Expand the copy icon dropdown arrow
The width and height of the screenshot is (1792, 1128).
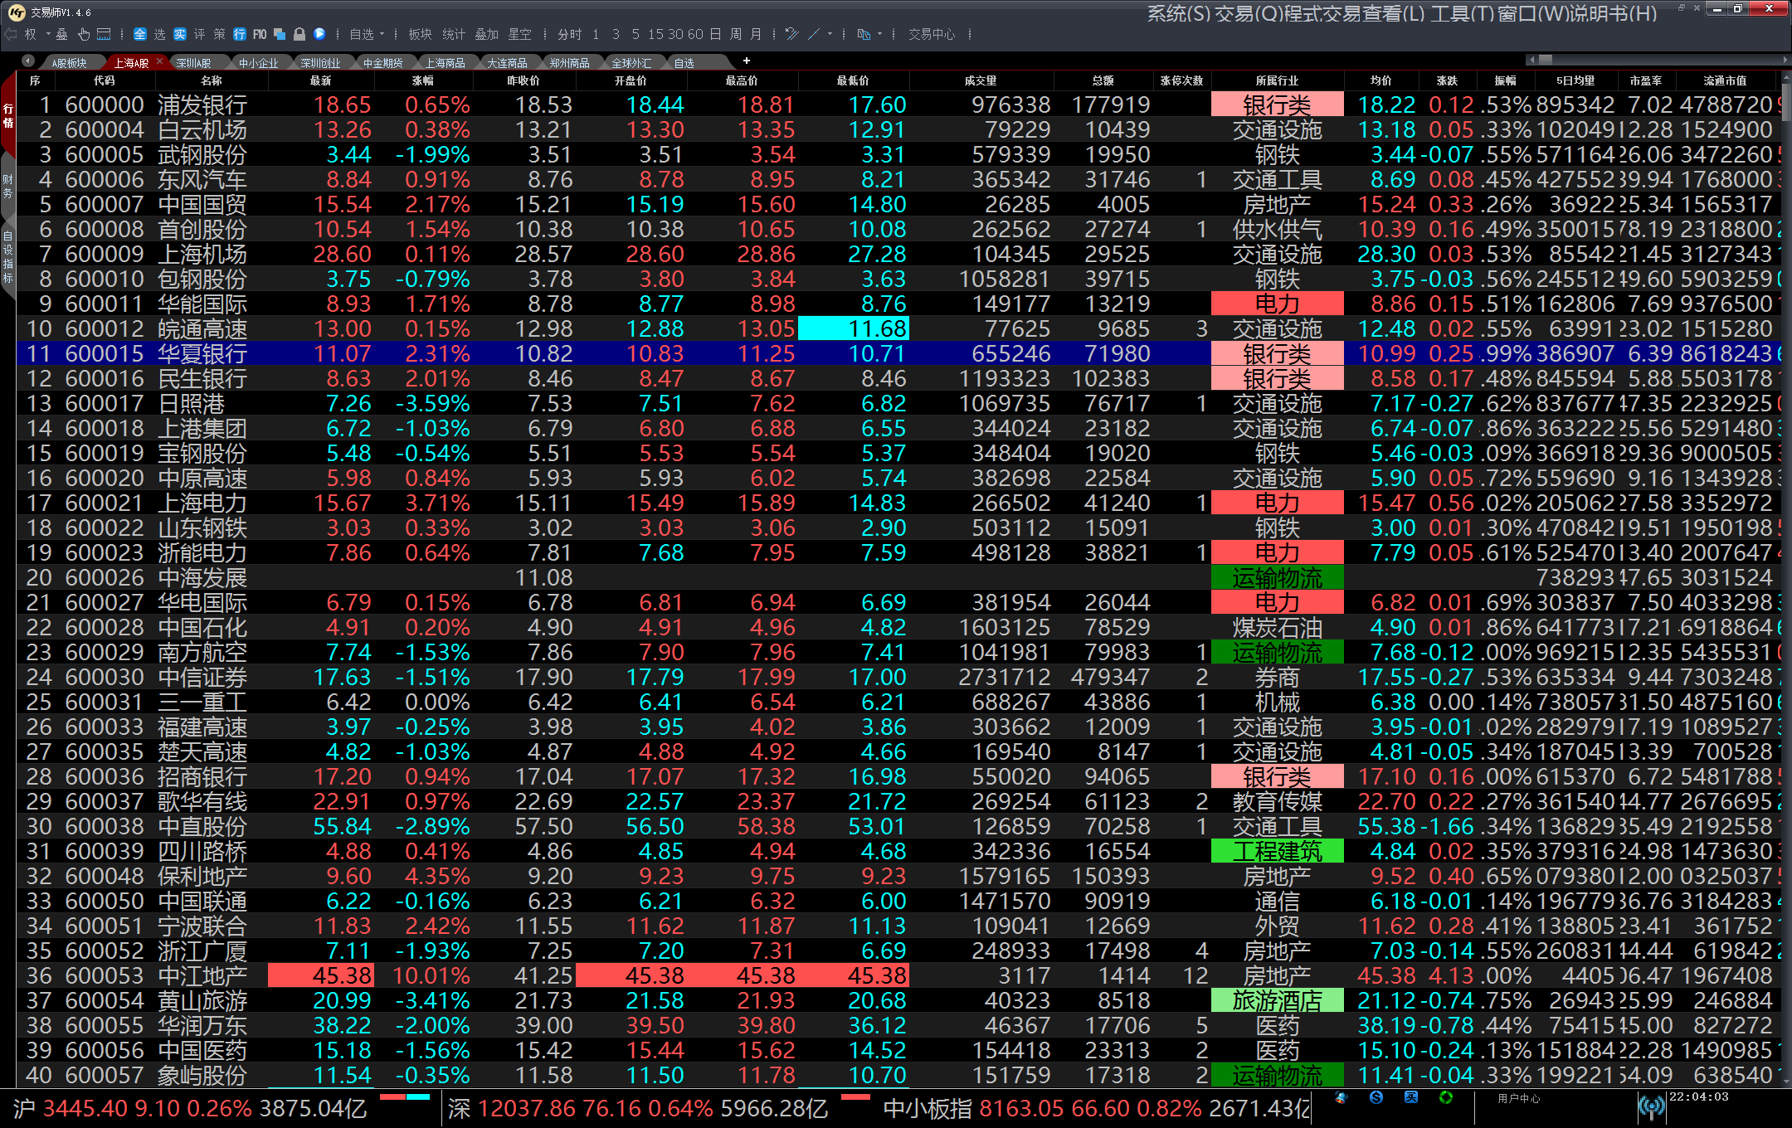[879, 34]
